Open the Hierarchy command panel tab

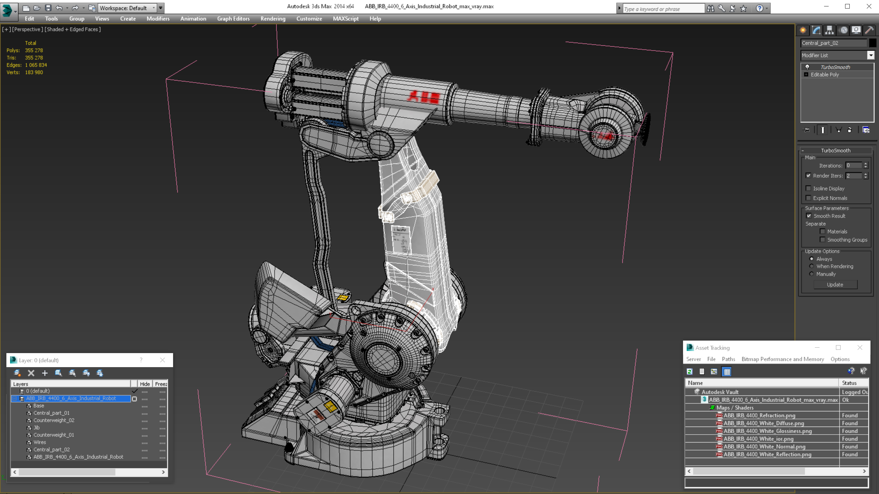(x=830, y=30)
